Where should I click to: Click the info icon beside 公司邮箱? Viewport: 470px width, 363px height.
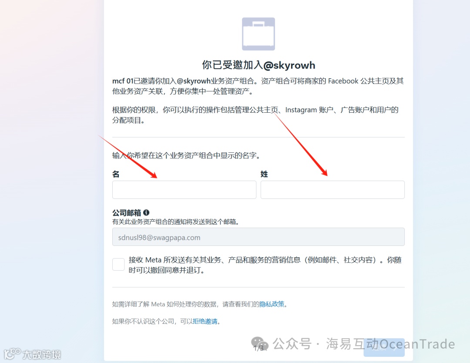tap(146, 212)
